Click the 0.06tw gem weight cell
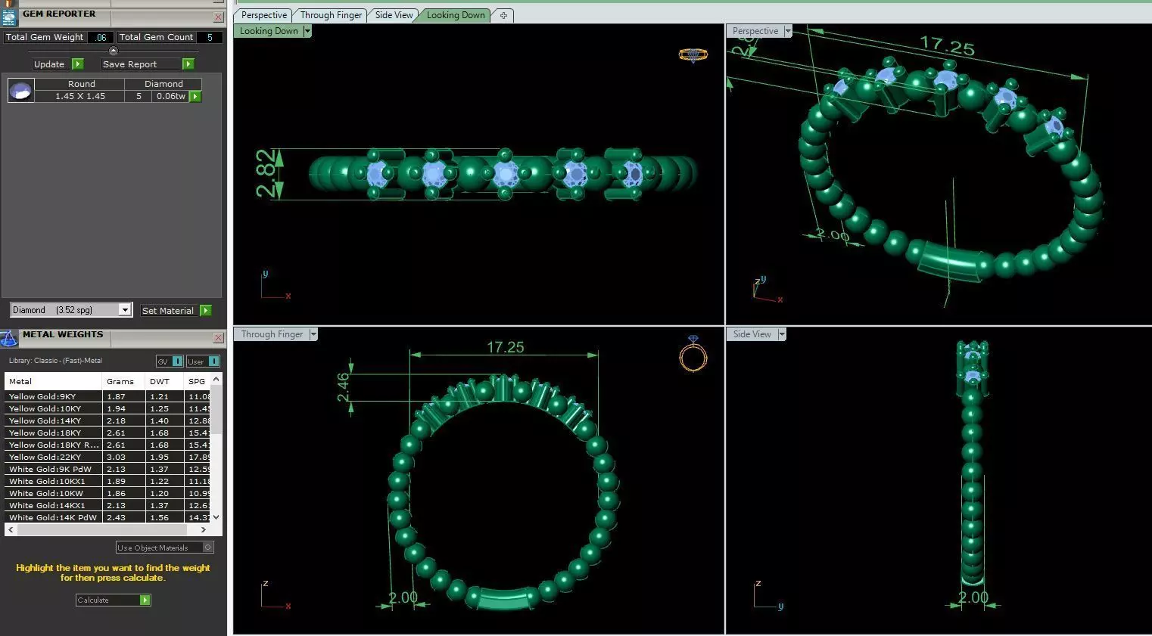 coord(170,96)
